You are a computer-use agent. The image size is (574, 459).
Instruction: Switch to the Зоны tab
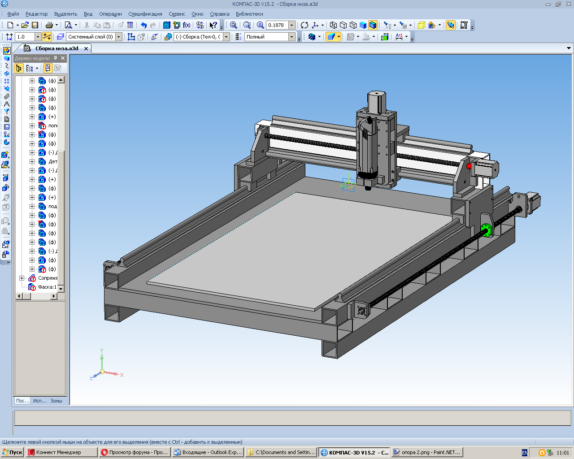(x=56, y=401)
